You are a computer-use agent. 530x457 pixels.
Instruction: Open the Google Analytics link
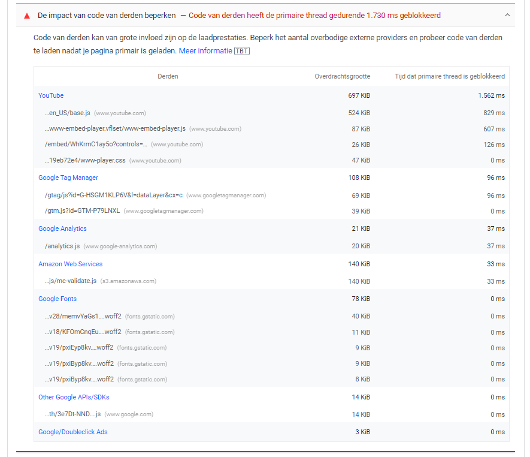tap(62, 228)
